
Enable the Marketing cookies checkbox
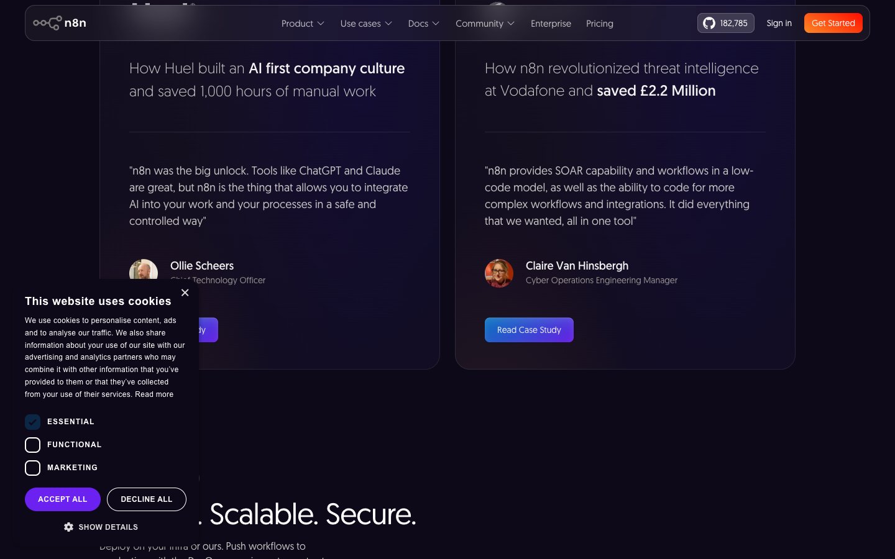tap(32, 468)
